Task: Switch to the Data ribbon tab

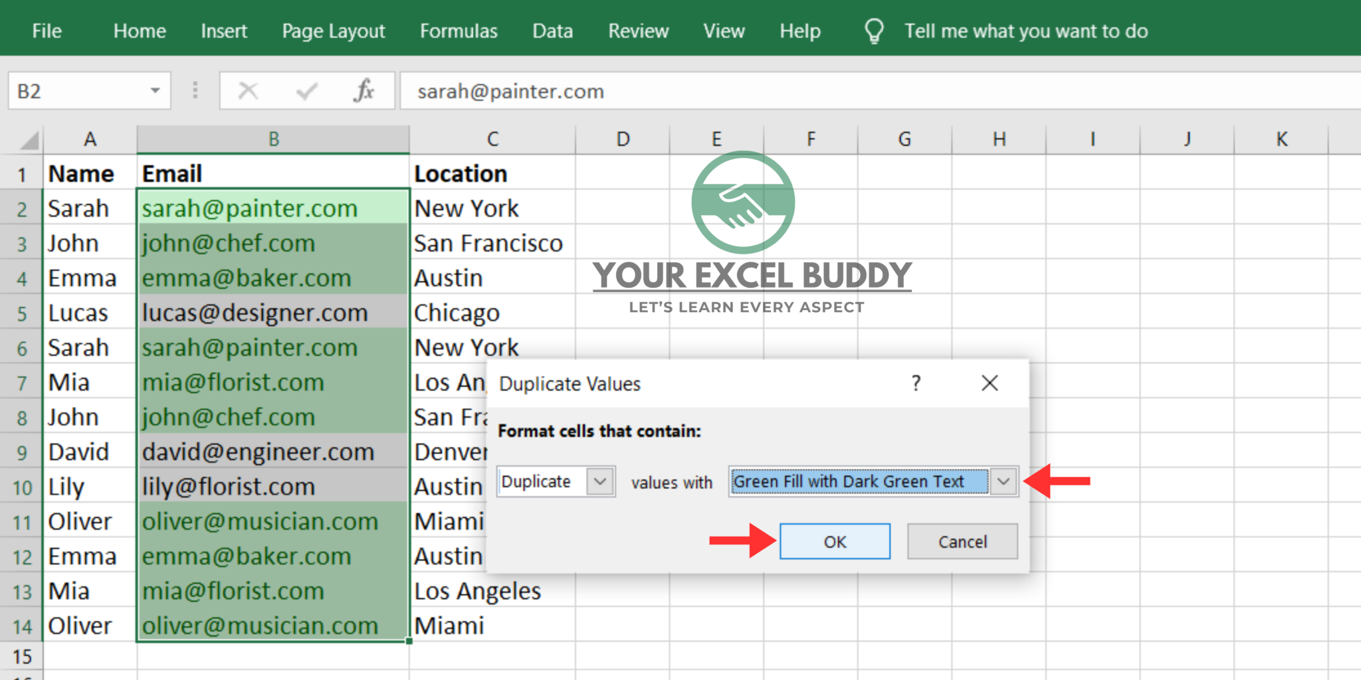Action: pyautogui.click(x=552, y=30)
